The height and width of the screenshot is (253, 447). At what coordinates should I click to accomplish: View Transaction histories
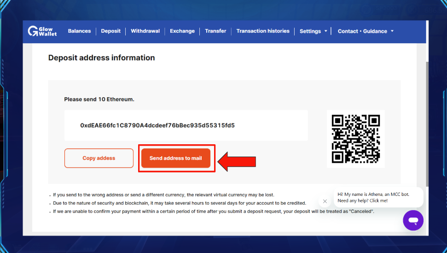click(263, 31)
